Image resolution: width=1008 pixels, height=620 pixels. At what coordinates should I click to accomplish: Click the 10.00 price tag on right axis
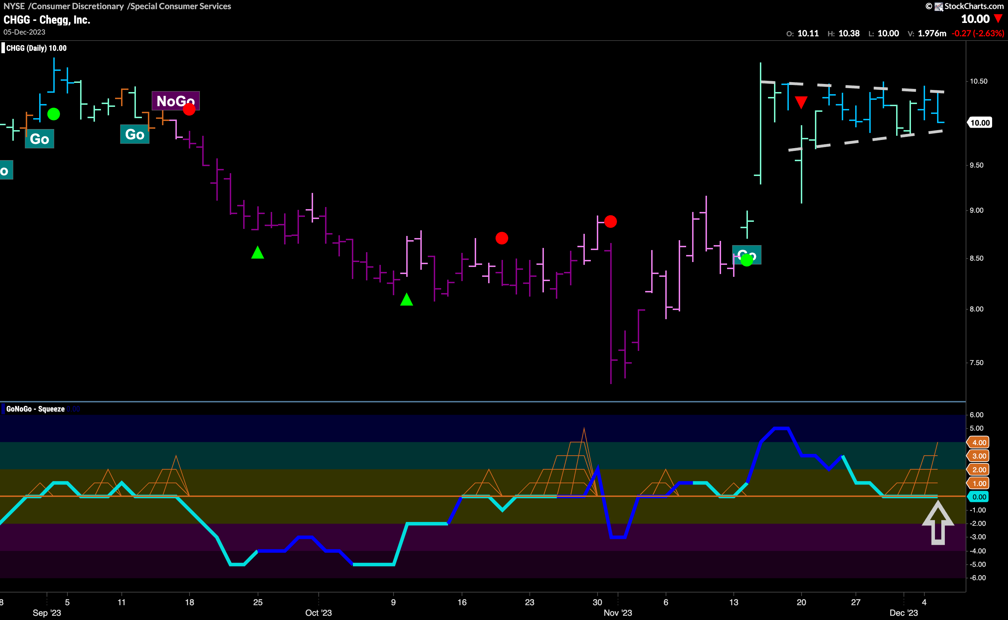coord(979,123)
